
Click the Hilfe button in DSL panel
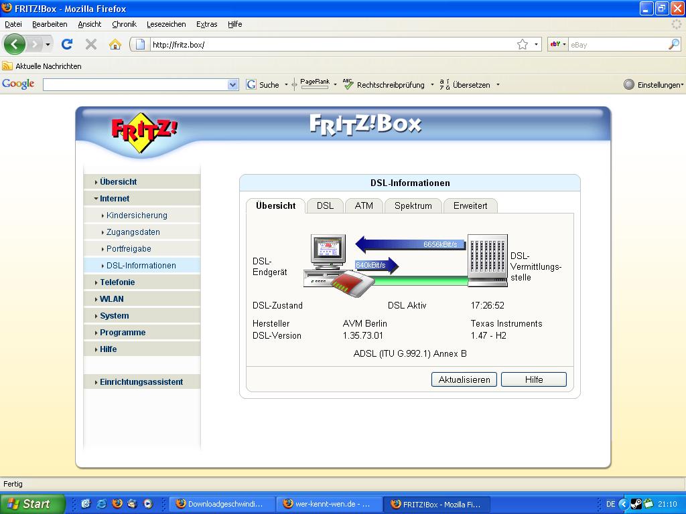pyautogui.click(x=534, y=380)
